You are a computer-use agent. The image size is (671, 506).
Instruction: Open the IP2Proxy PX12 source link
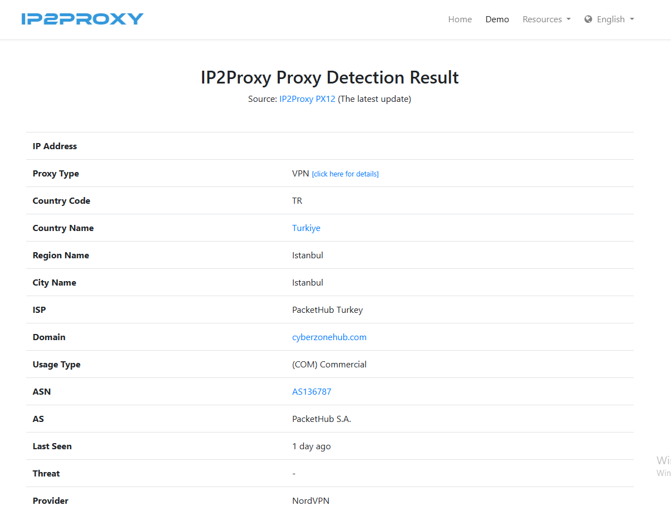(x=307, y=99)
